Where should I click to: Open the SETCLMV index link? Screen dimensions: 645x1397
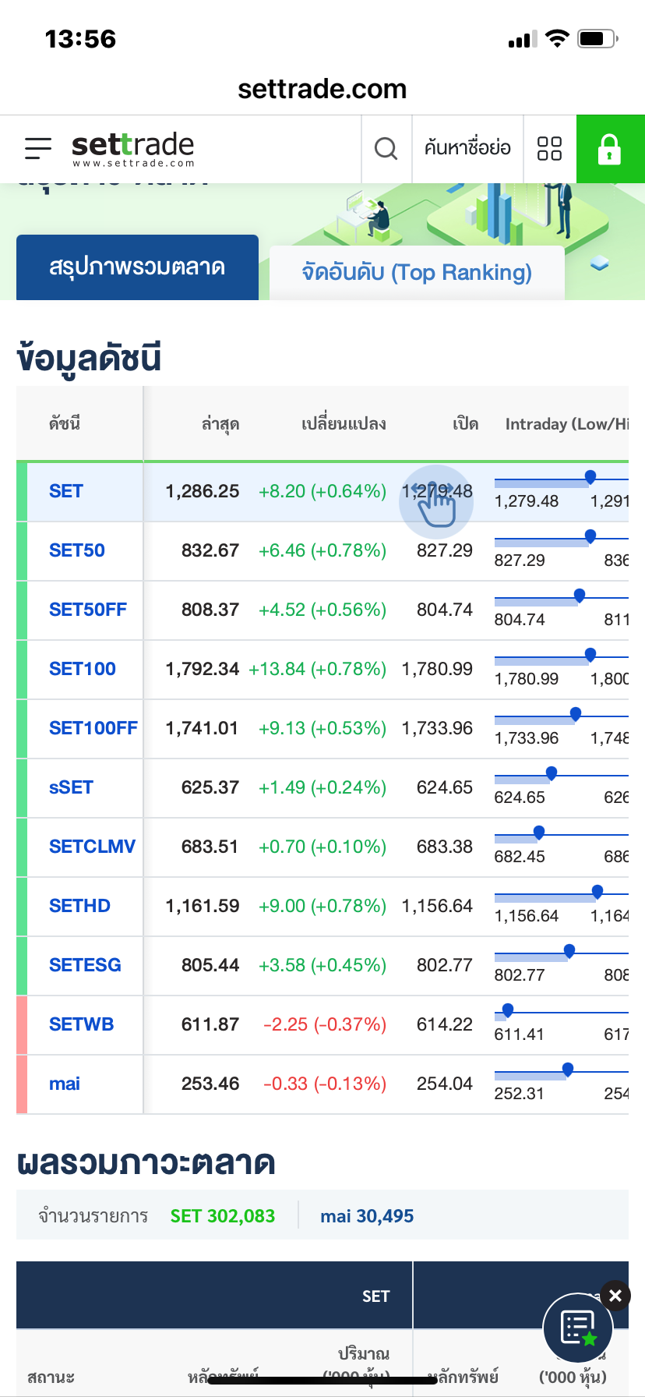tap(92, 847)
